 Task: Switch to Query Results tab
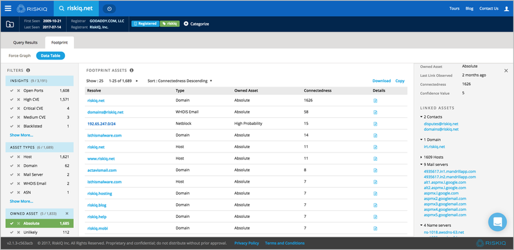tap(25, 42)
